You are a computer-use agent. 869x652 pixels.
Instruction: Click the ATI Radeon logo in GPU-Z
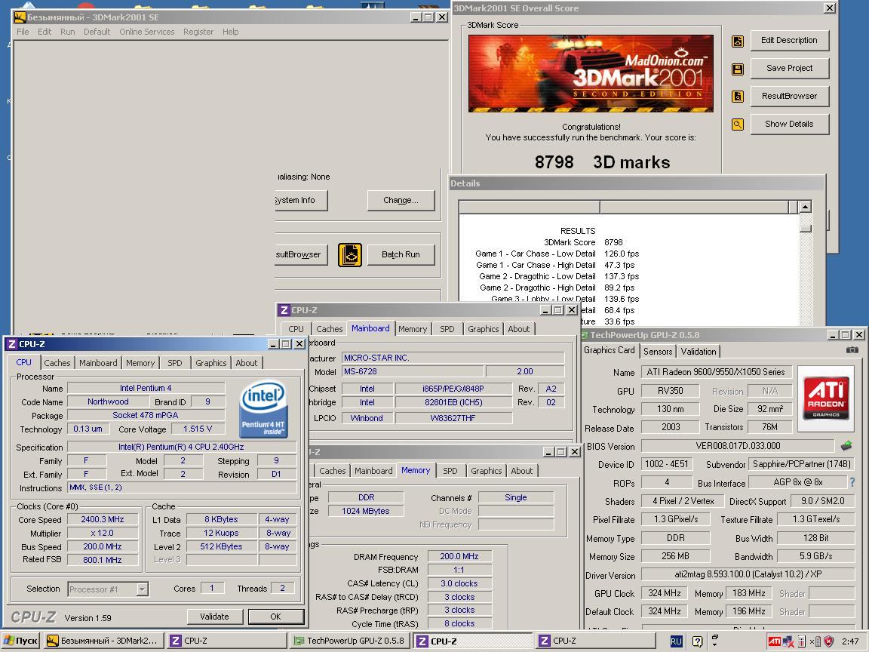[x=826, y=398]
